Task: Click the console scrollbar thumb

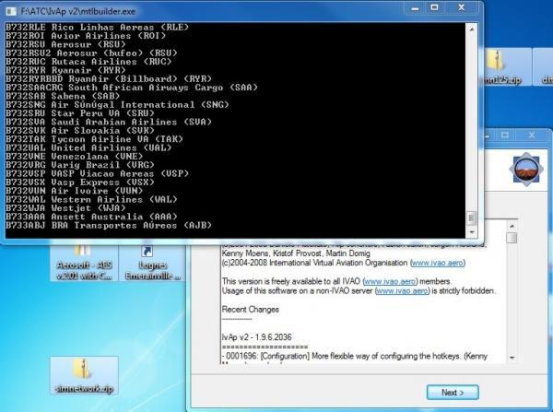Action: pos(472,218)
